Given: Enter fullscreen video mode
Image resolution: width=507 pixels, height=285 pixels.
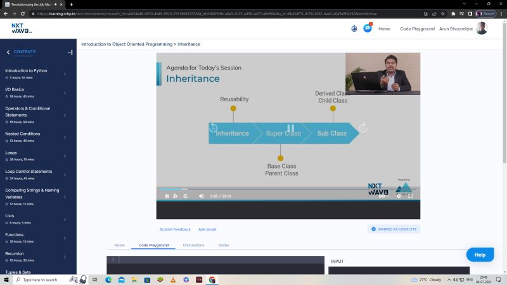Looking at the screenshot, I should (410, 196).
